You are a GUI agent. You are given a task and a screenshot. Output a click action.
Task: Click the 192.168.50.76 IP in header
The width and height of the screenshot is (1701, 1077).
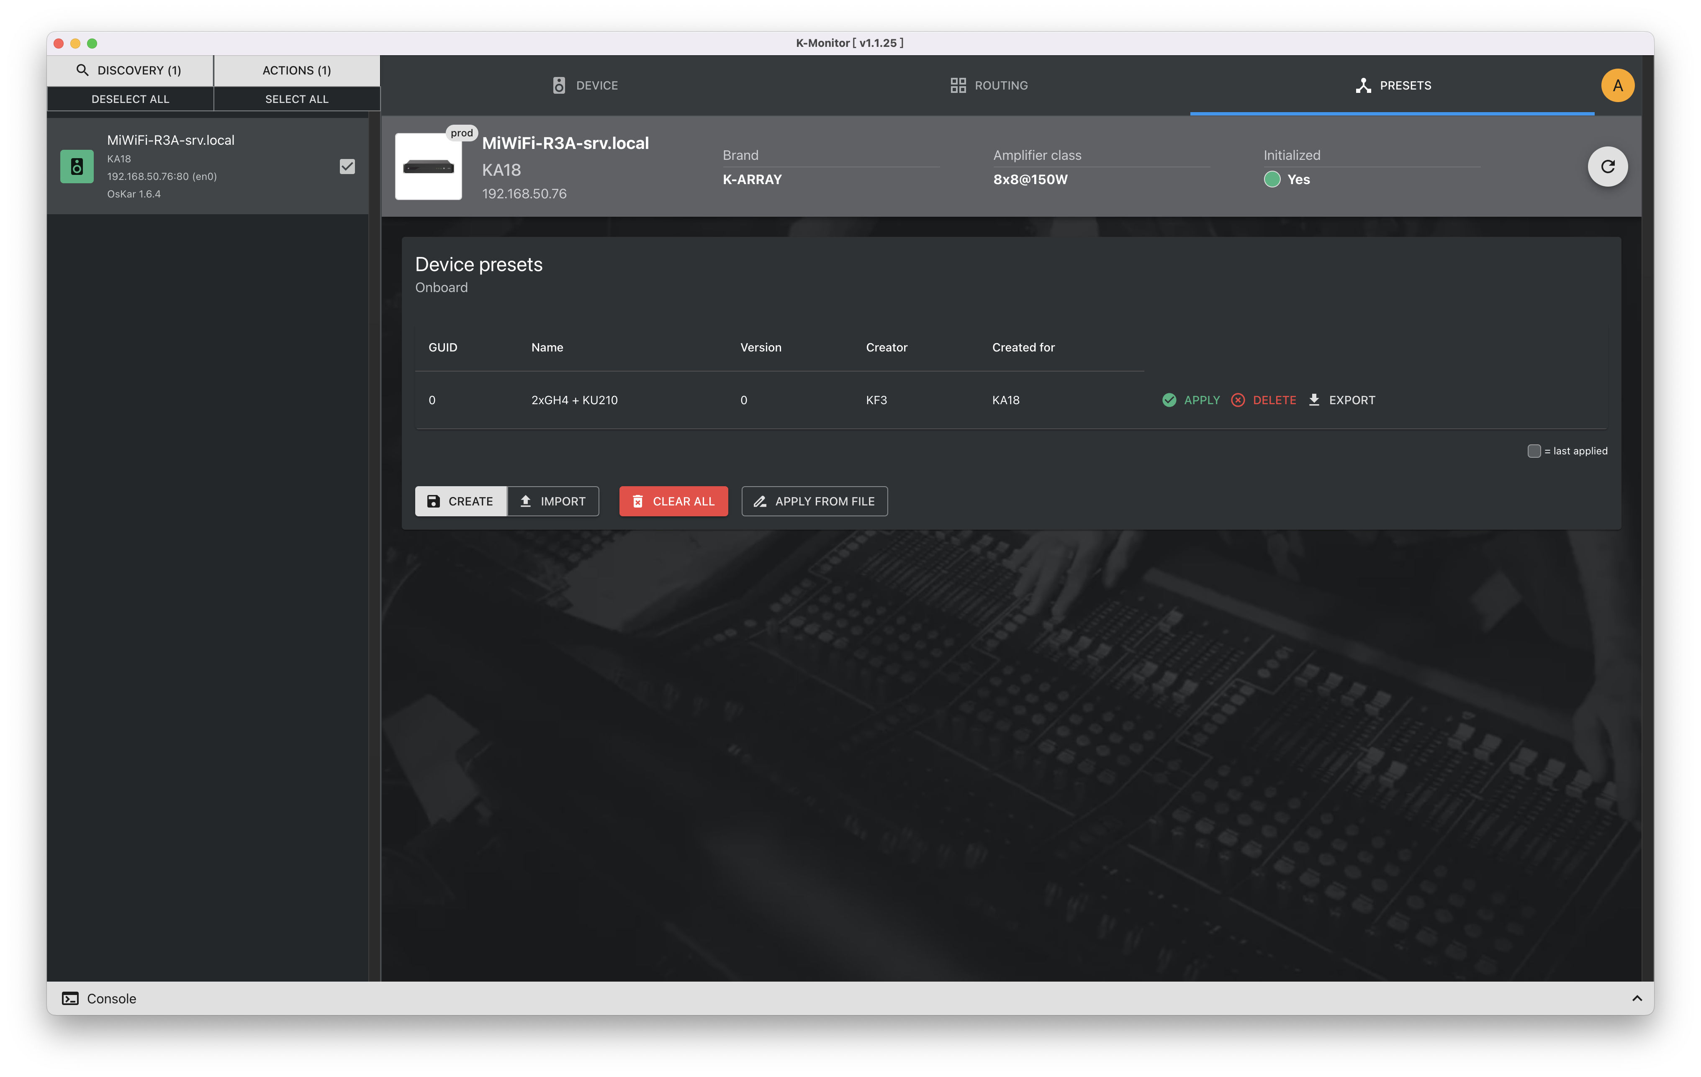click(x=524, y=193)
